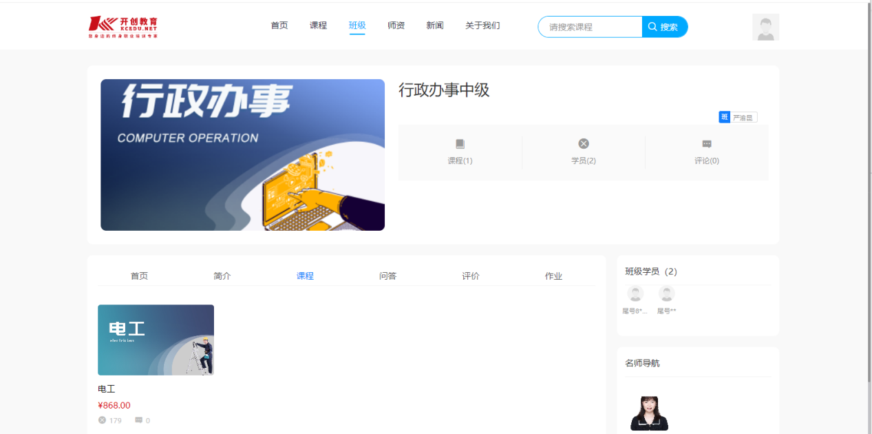Click the 班级学员 (2) heading
872x434 pixels.
click(x=651, y=271)
